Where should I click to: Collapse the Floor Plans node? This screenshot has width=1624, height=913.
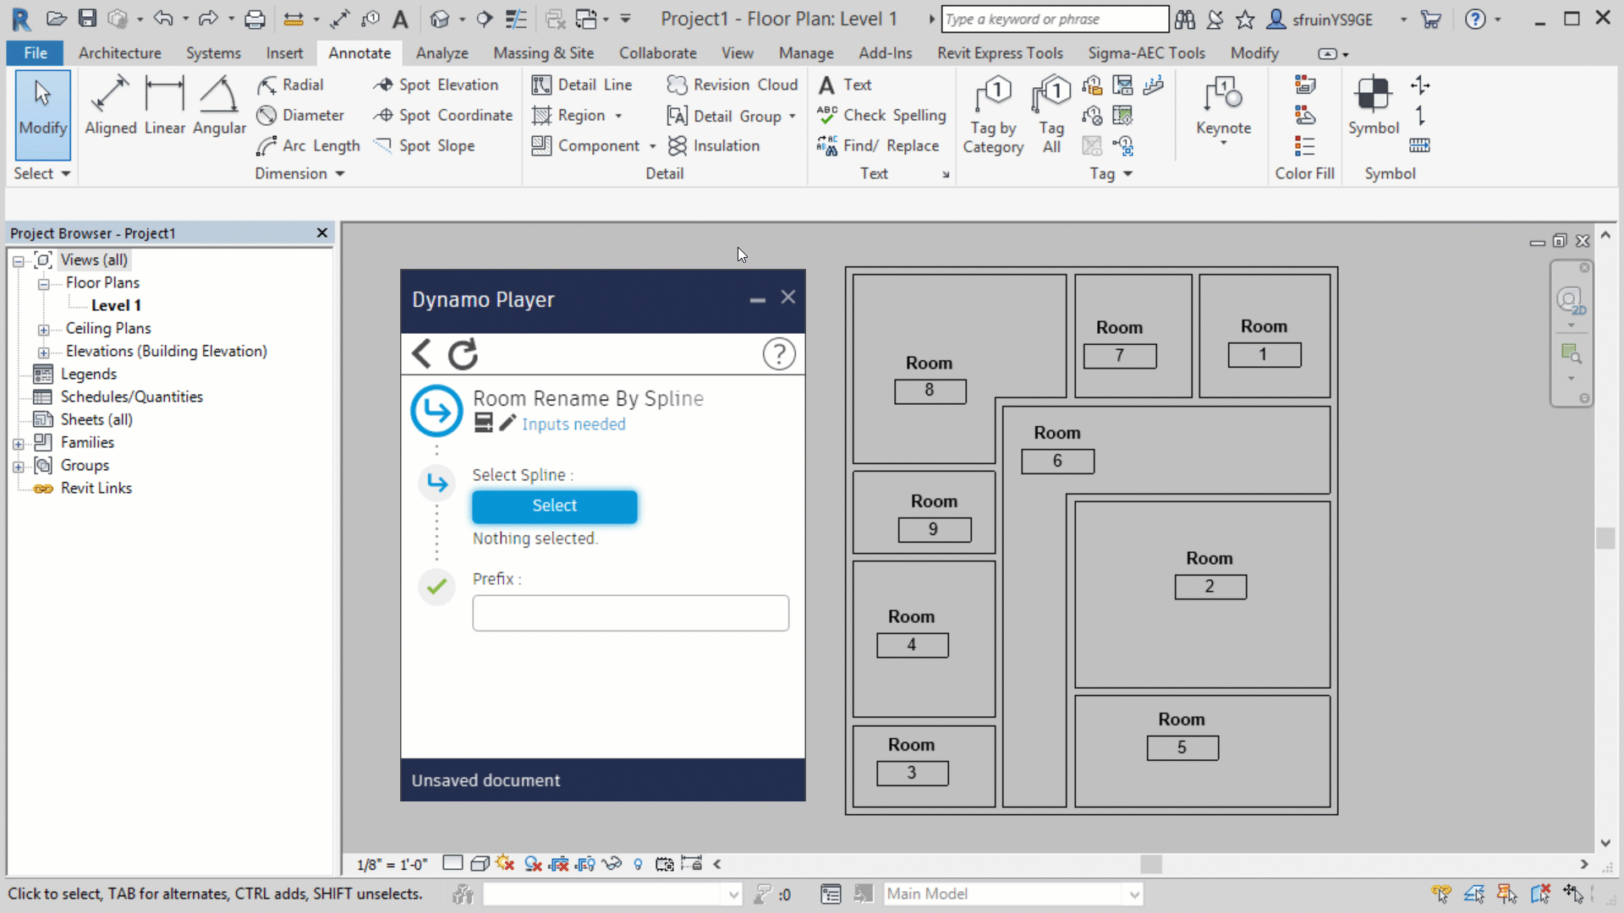43,283
